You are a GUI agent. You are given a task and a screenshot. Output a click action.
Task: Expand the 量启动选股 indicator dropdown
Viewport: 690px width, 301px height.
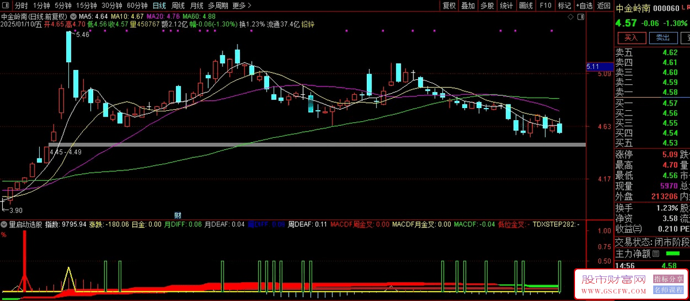tap(5, 223)
